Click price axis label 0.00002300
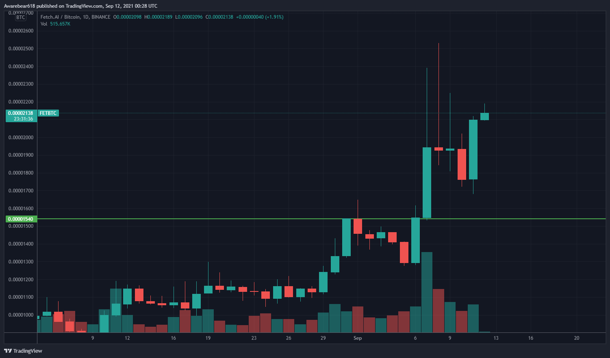 pyautogui.click(x=21, y=84)
